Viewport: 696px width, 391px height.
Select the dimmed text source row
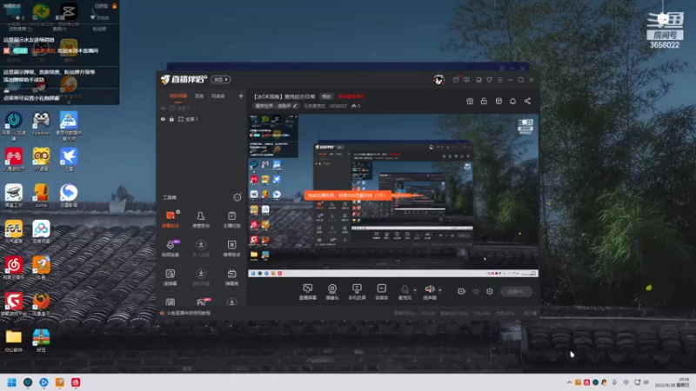202,108
